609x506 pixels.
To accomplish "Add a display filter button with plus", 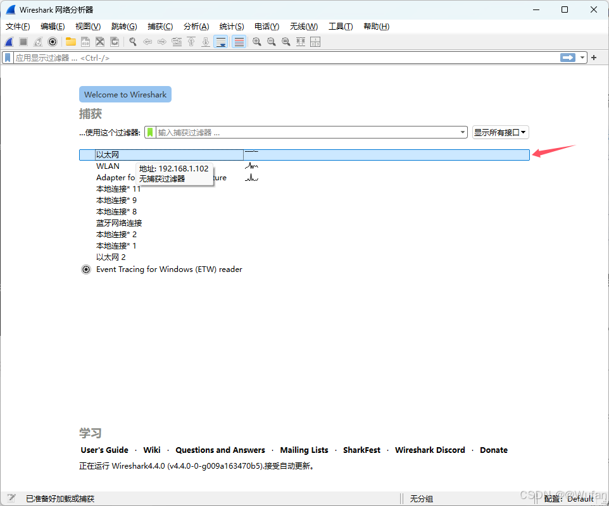I will 593,58.
